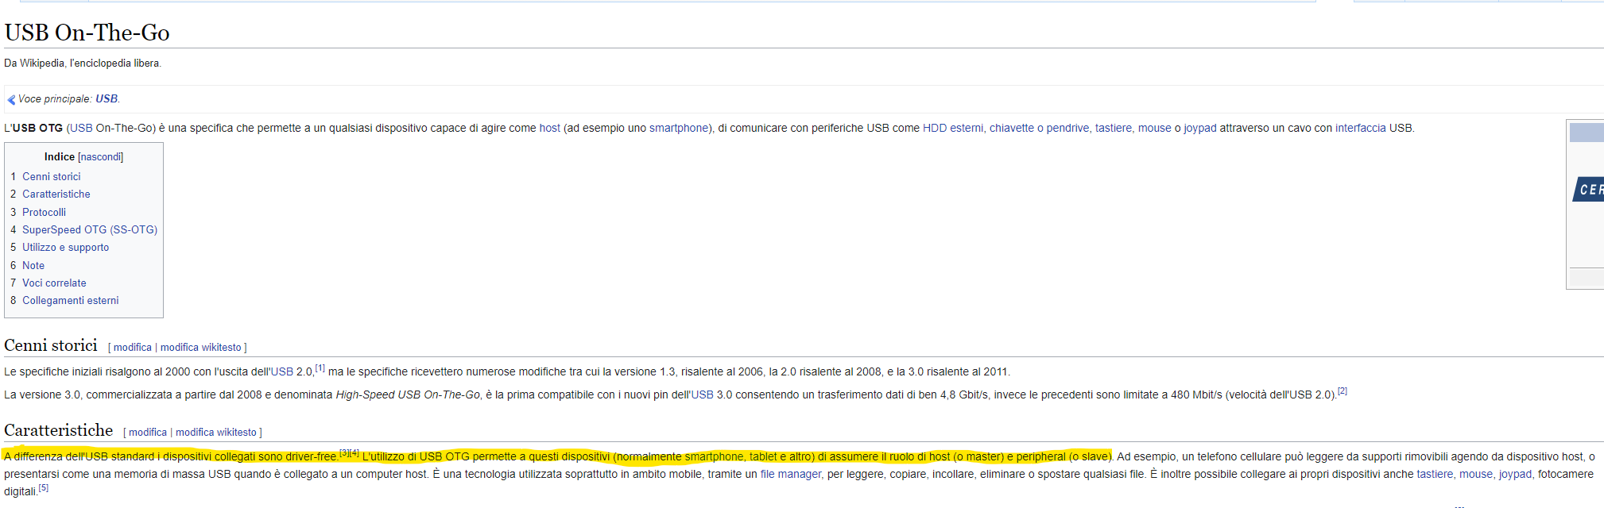Click the italic 'High-Speed USB On-The-Go' text
Image resolution: width=1604 pixels, height=508 pixels.
tap(408, 394)
